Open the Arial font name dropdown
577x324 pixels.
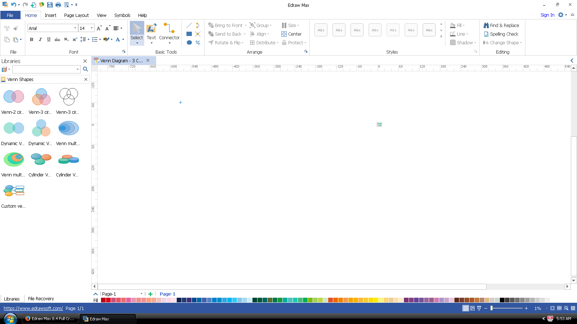click(x=75, y=28)
